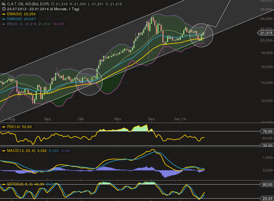Click the MACD 0,000 axis label
Viewport: 274px width, 201px height.
267,170
